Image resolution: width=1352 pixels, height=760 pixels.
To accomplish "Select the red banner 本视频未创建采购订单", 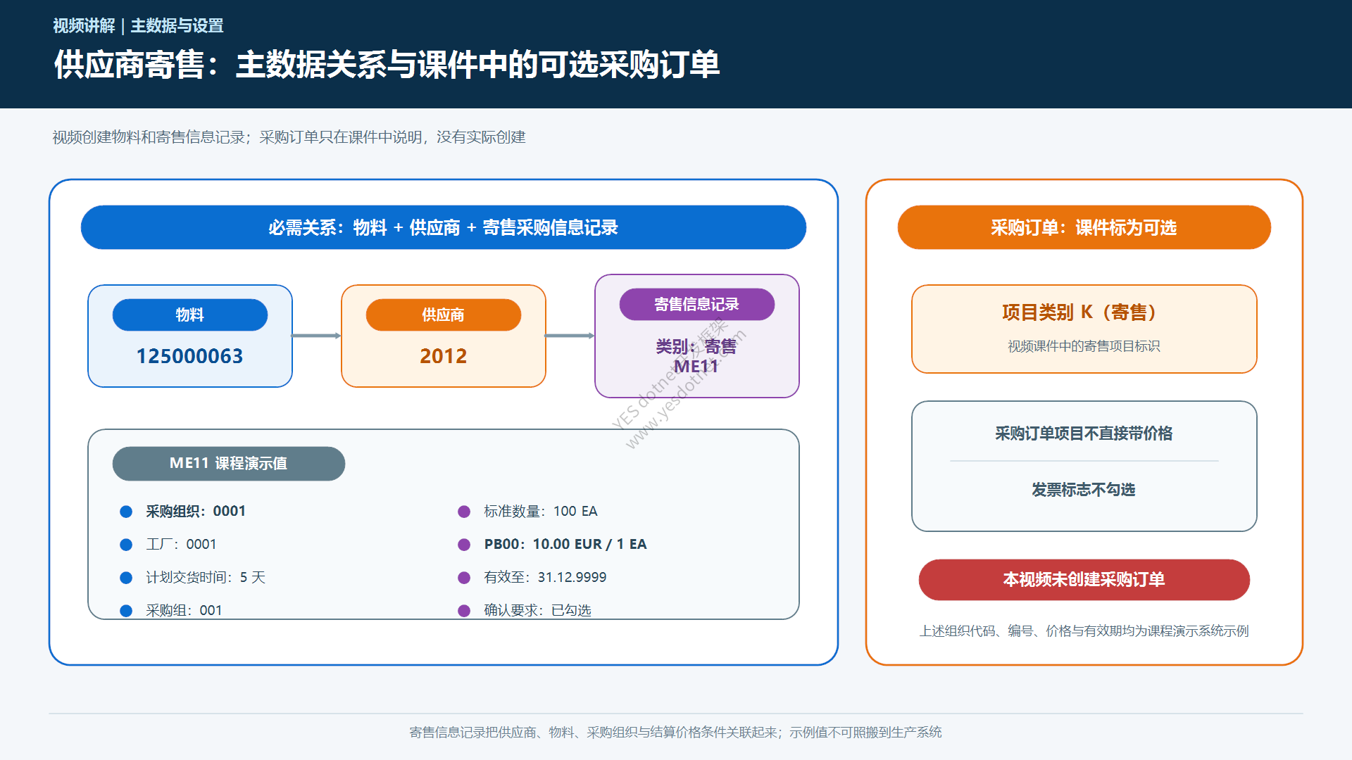I will coord(1084,580).
